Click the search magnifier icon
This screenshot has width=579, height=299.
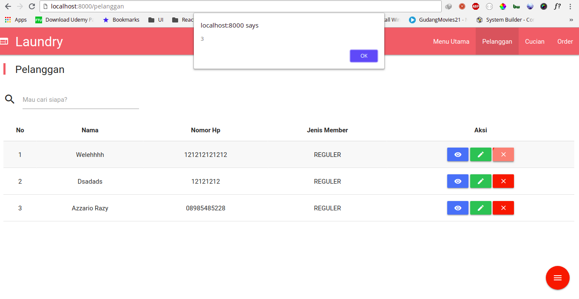point(10,99)
